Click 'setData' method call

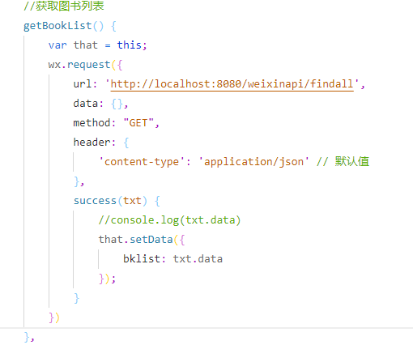pyautogui.click(x=151, y=240)
